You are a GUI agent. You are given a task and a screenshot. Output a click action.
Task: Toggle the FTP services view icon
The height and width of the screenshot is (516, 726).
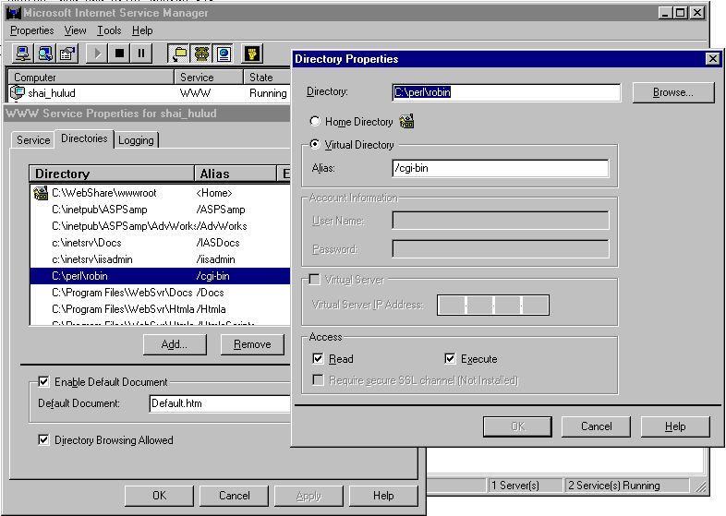point(179,54)
